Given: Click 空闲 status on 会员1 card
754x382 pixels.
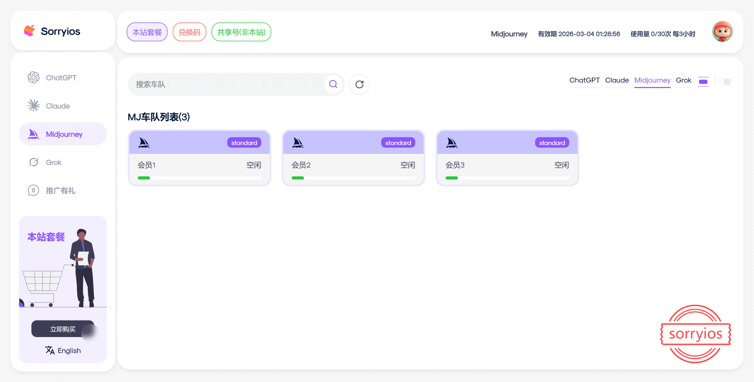Looking at the screenshot, I should 253,165.
